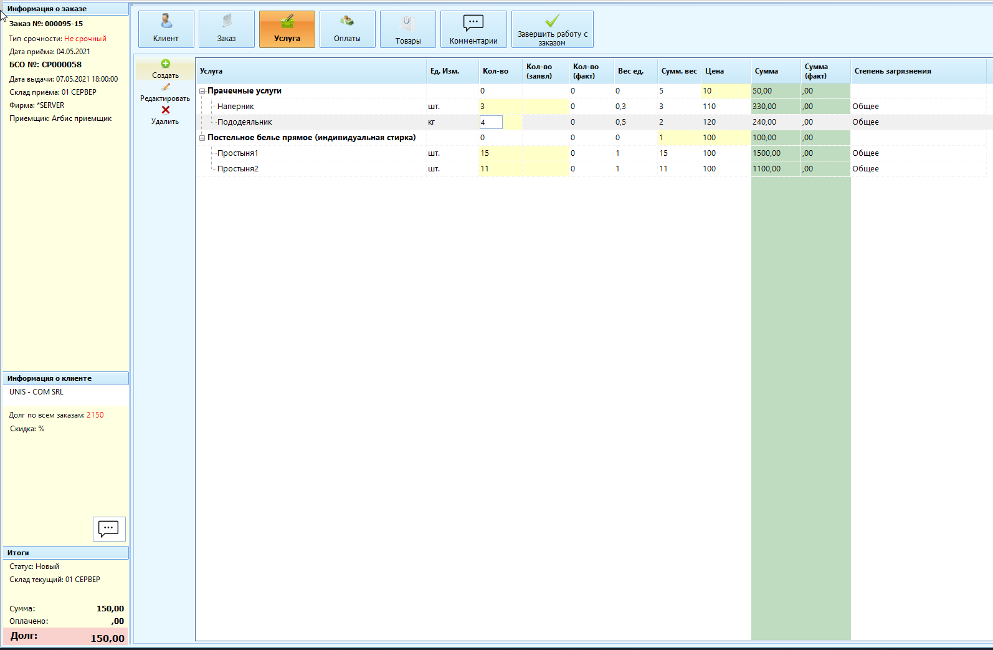This screenshot has height=650, width=993.
Task: Click urgency type Не срочный
Action: (x=85, y=39)
